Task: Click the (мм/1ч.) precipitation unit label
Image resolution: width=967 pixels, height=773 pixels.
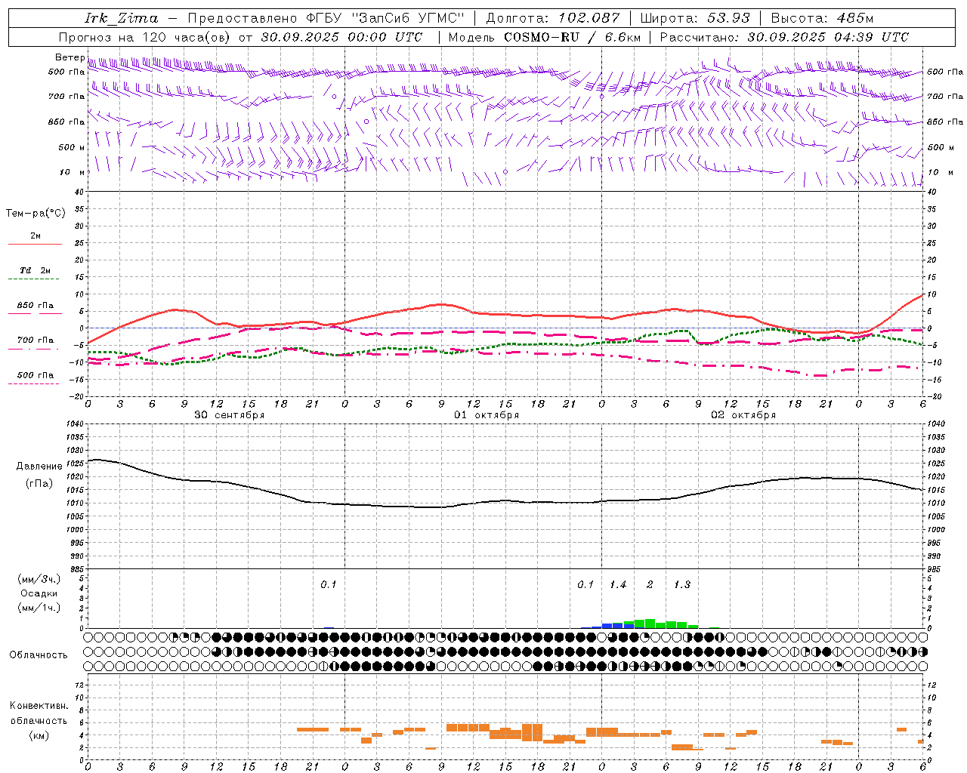Action: (39, 608)
